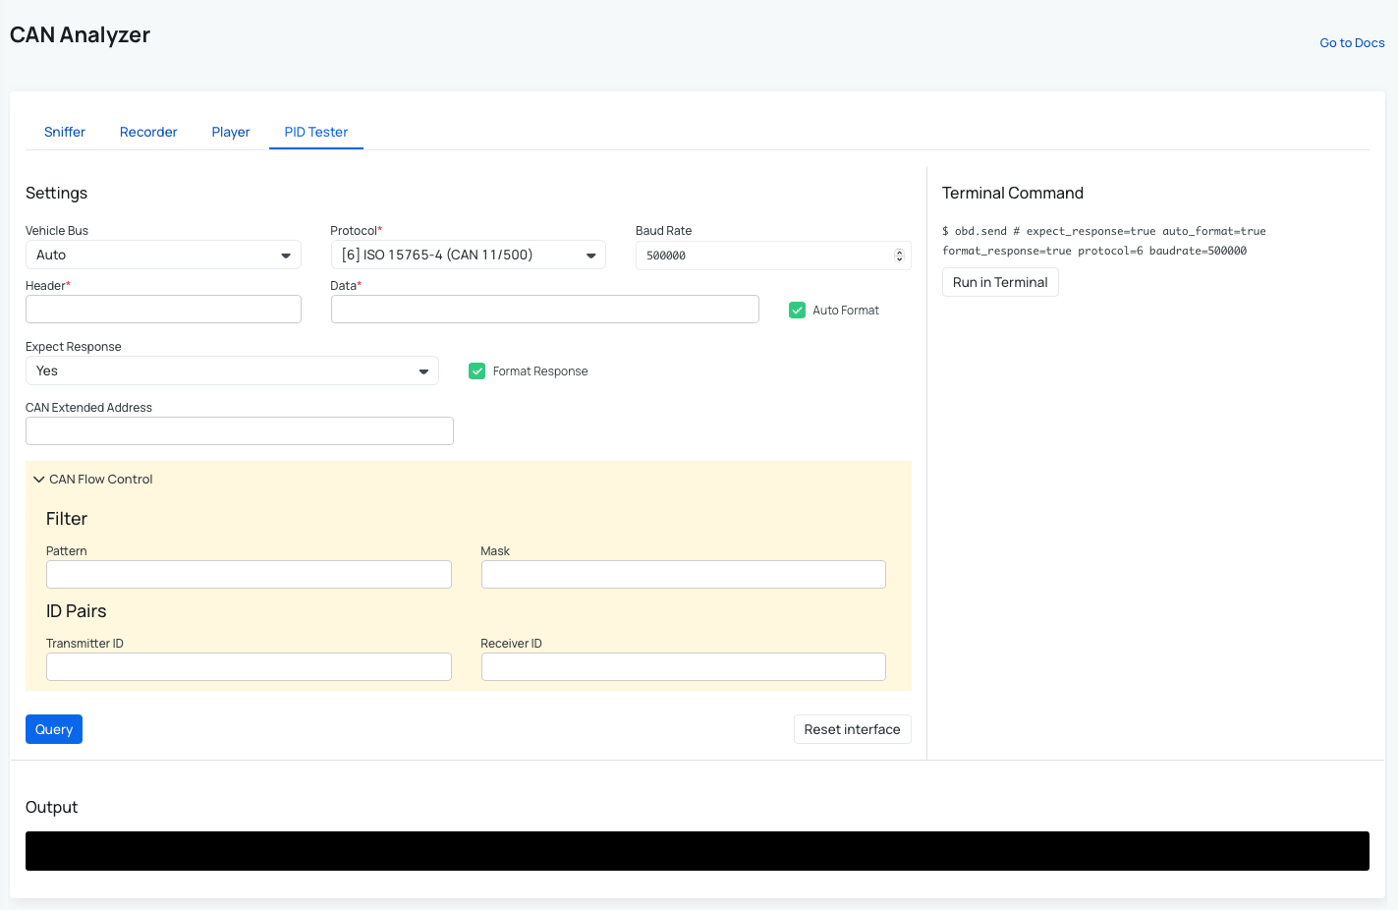
Task: Disable the Auto Format checkbox
Action: pos(798,311)
